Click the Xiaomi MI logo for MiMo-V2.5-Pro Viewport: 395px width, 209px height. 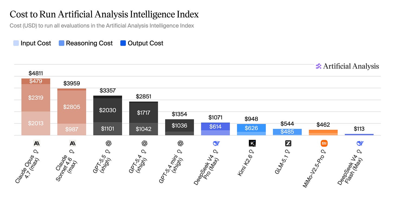pos(324,143)
